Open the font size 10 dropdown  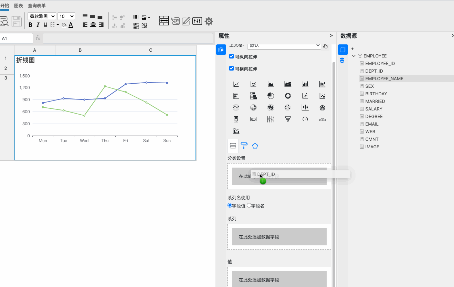pyautogui.click(x=66, y=16)
